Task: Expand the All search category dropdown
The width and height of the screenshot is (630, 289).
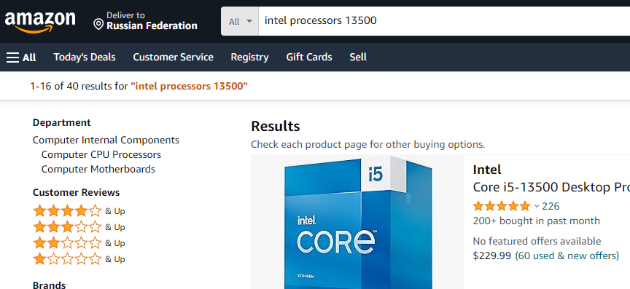Action: pos(240,21)
